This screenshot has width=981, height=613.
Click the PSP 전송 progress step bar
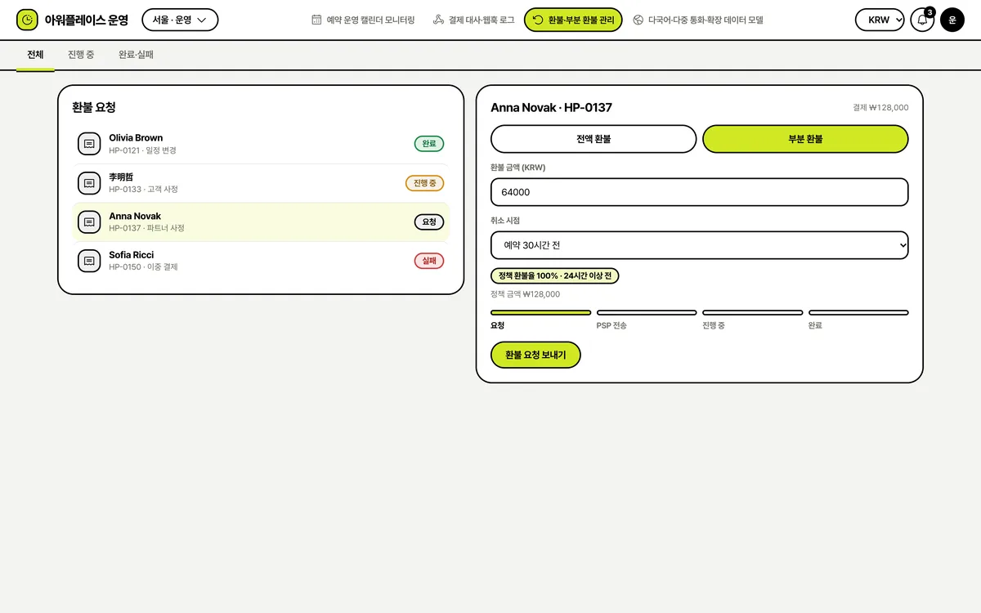tap(647, 312)
